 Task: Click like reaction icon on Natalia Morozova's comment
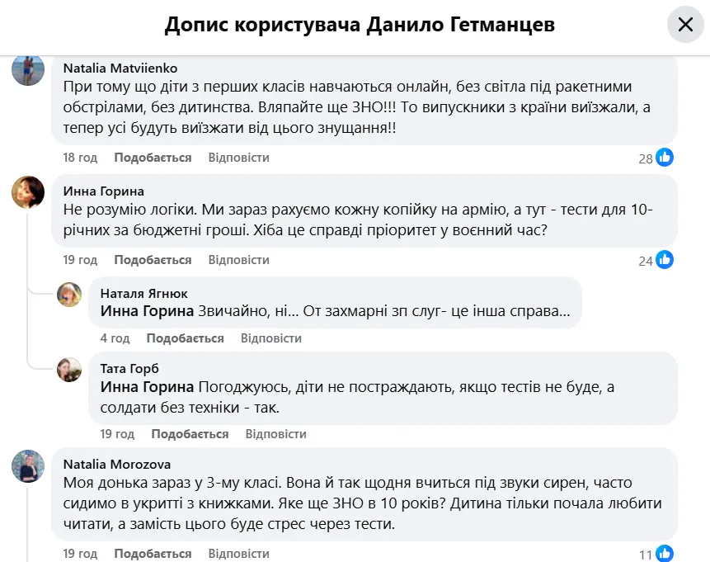665,554
